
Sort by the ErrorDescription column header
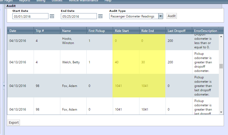(205, 31)
